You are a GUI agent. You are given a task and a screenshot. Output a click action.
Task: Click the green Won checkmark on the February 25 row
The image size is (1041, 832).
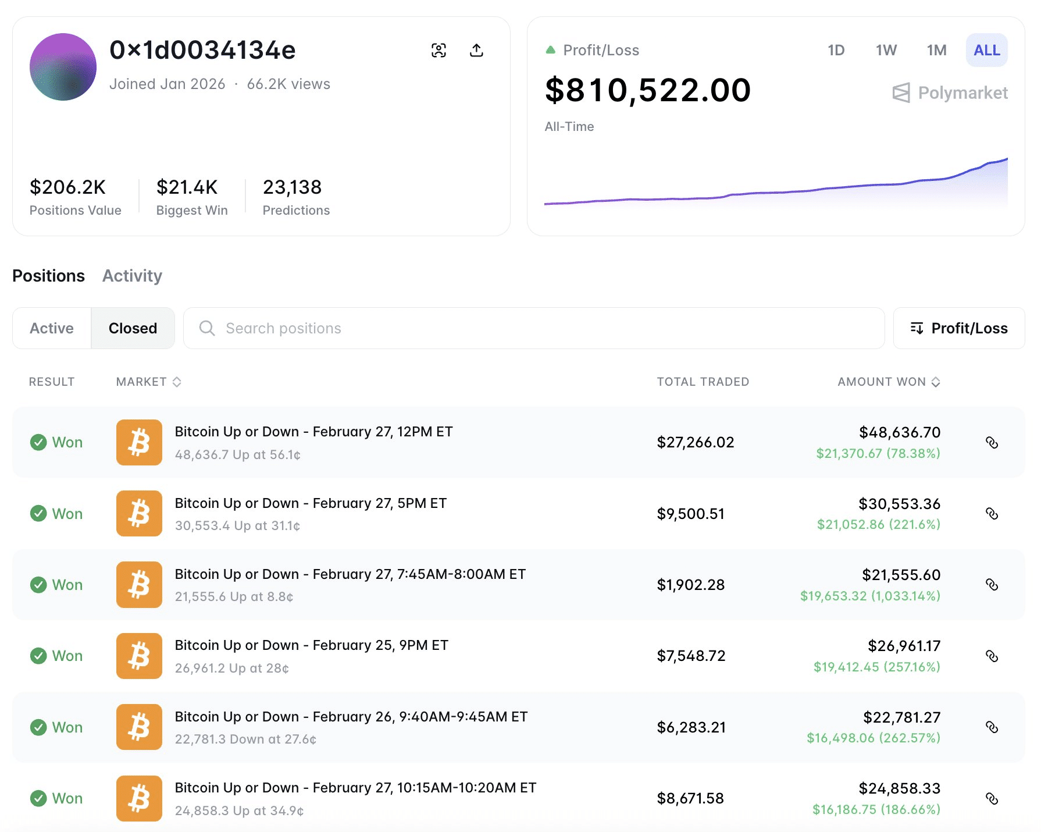point(38,656)
